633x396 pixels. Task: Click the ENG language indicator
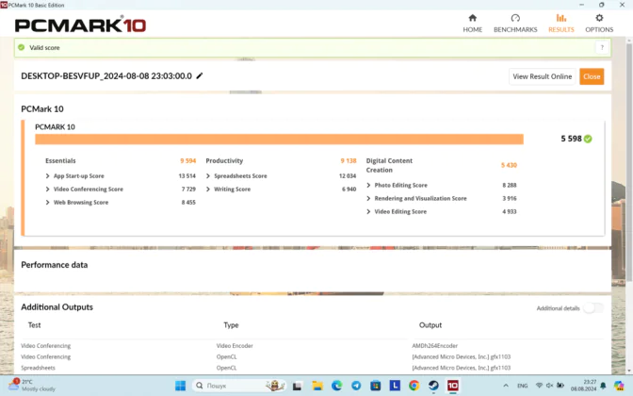click(523, 386)
